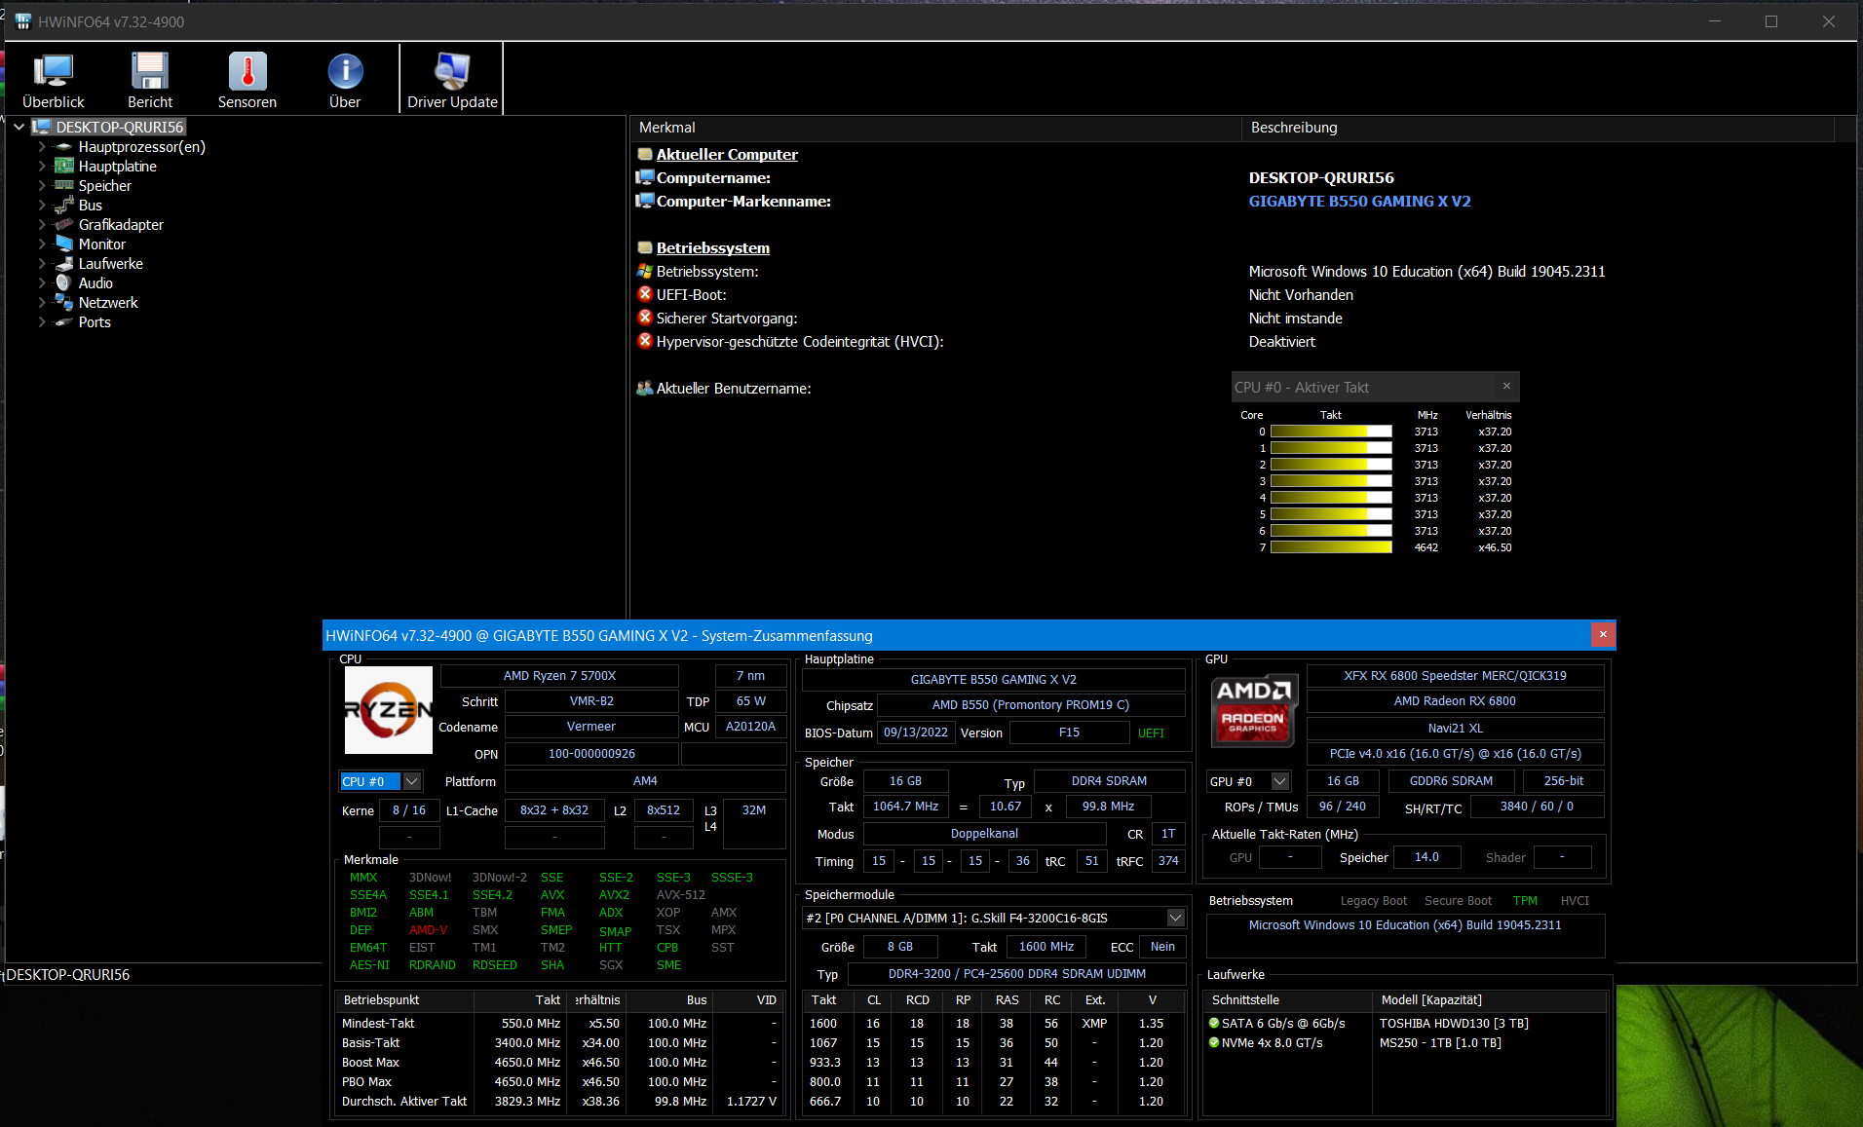Click the BIOS version F15 field
The image size is (1863, 1127).
tap(1069, 733)
